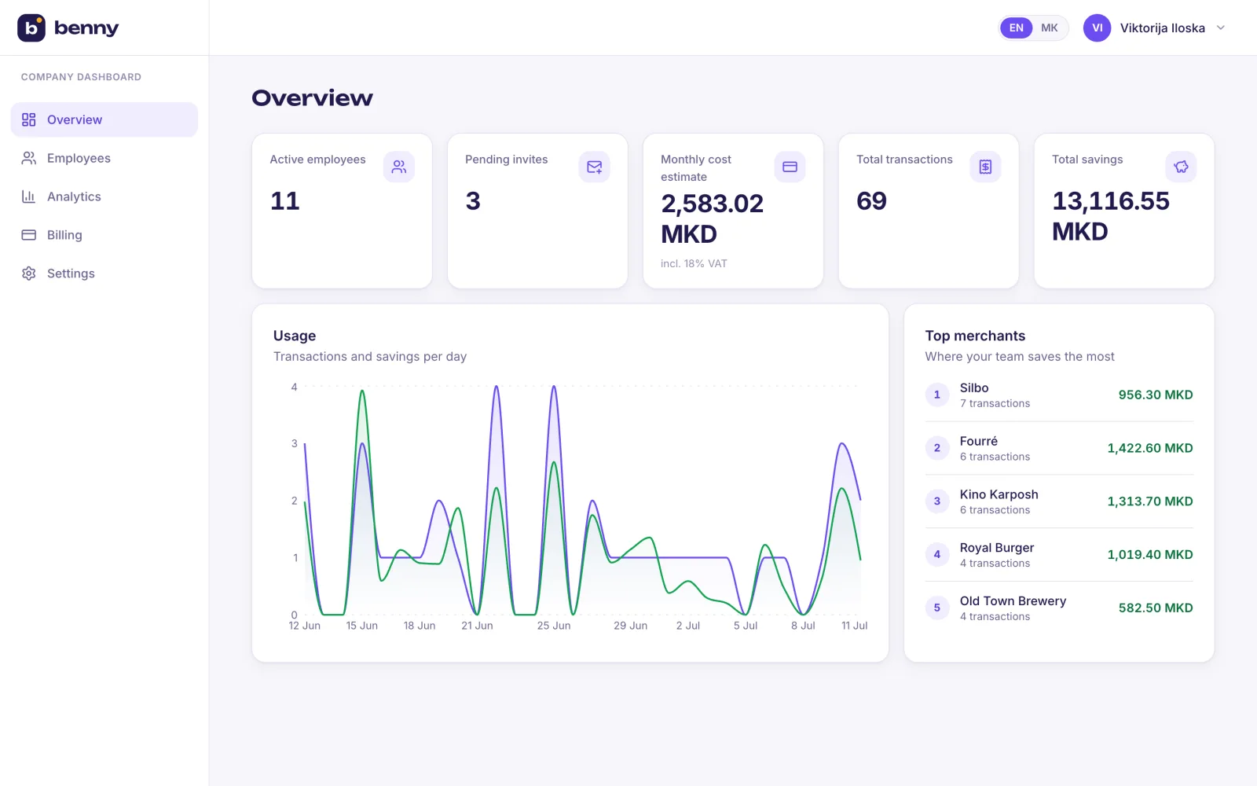Viewport: 1257px width, 786px height.
Task: Click the 11 Jul label on chart axis
Action: 854,626
